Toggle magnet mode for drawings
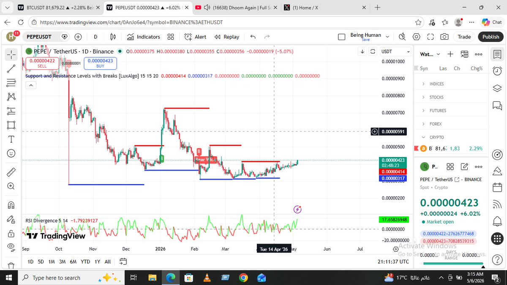The width and height of the screenshot is (507, 285). [11, 205]
